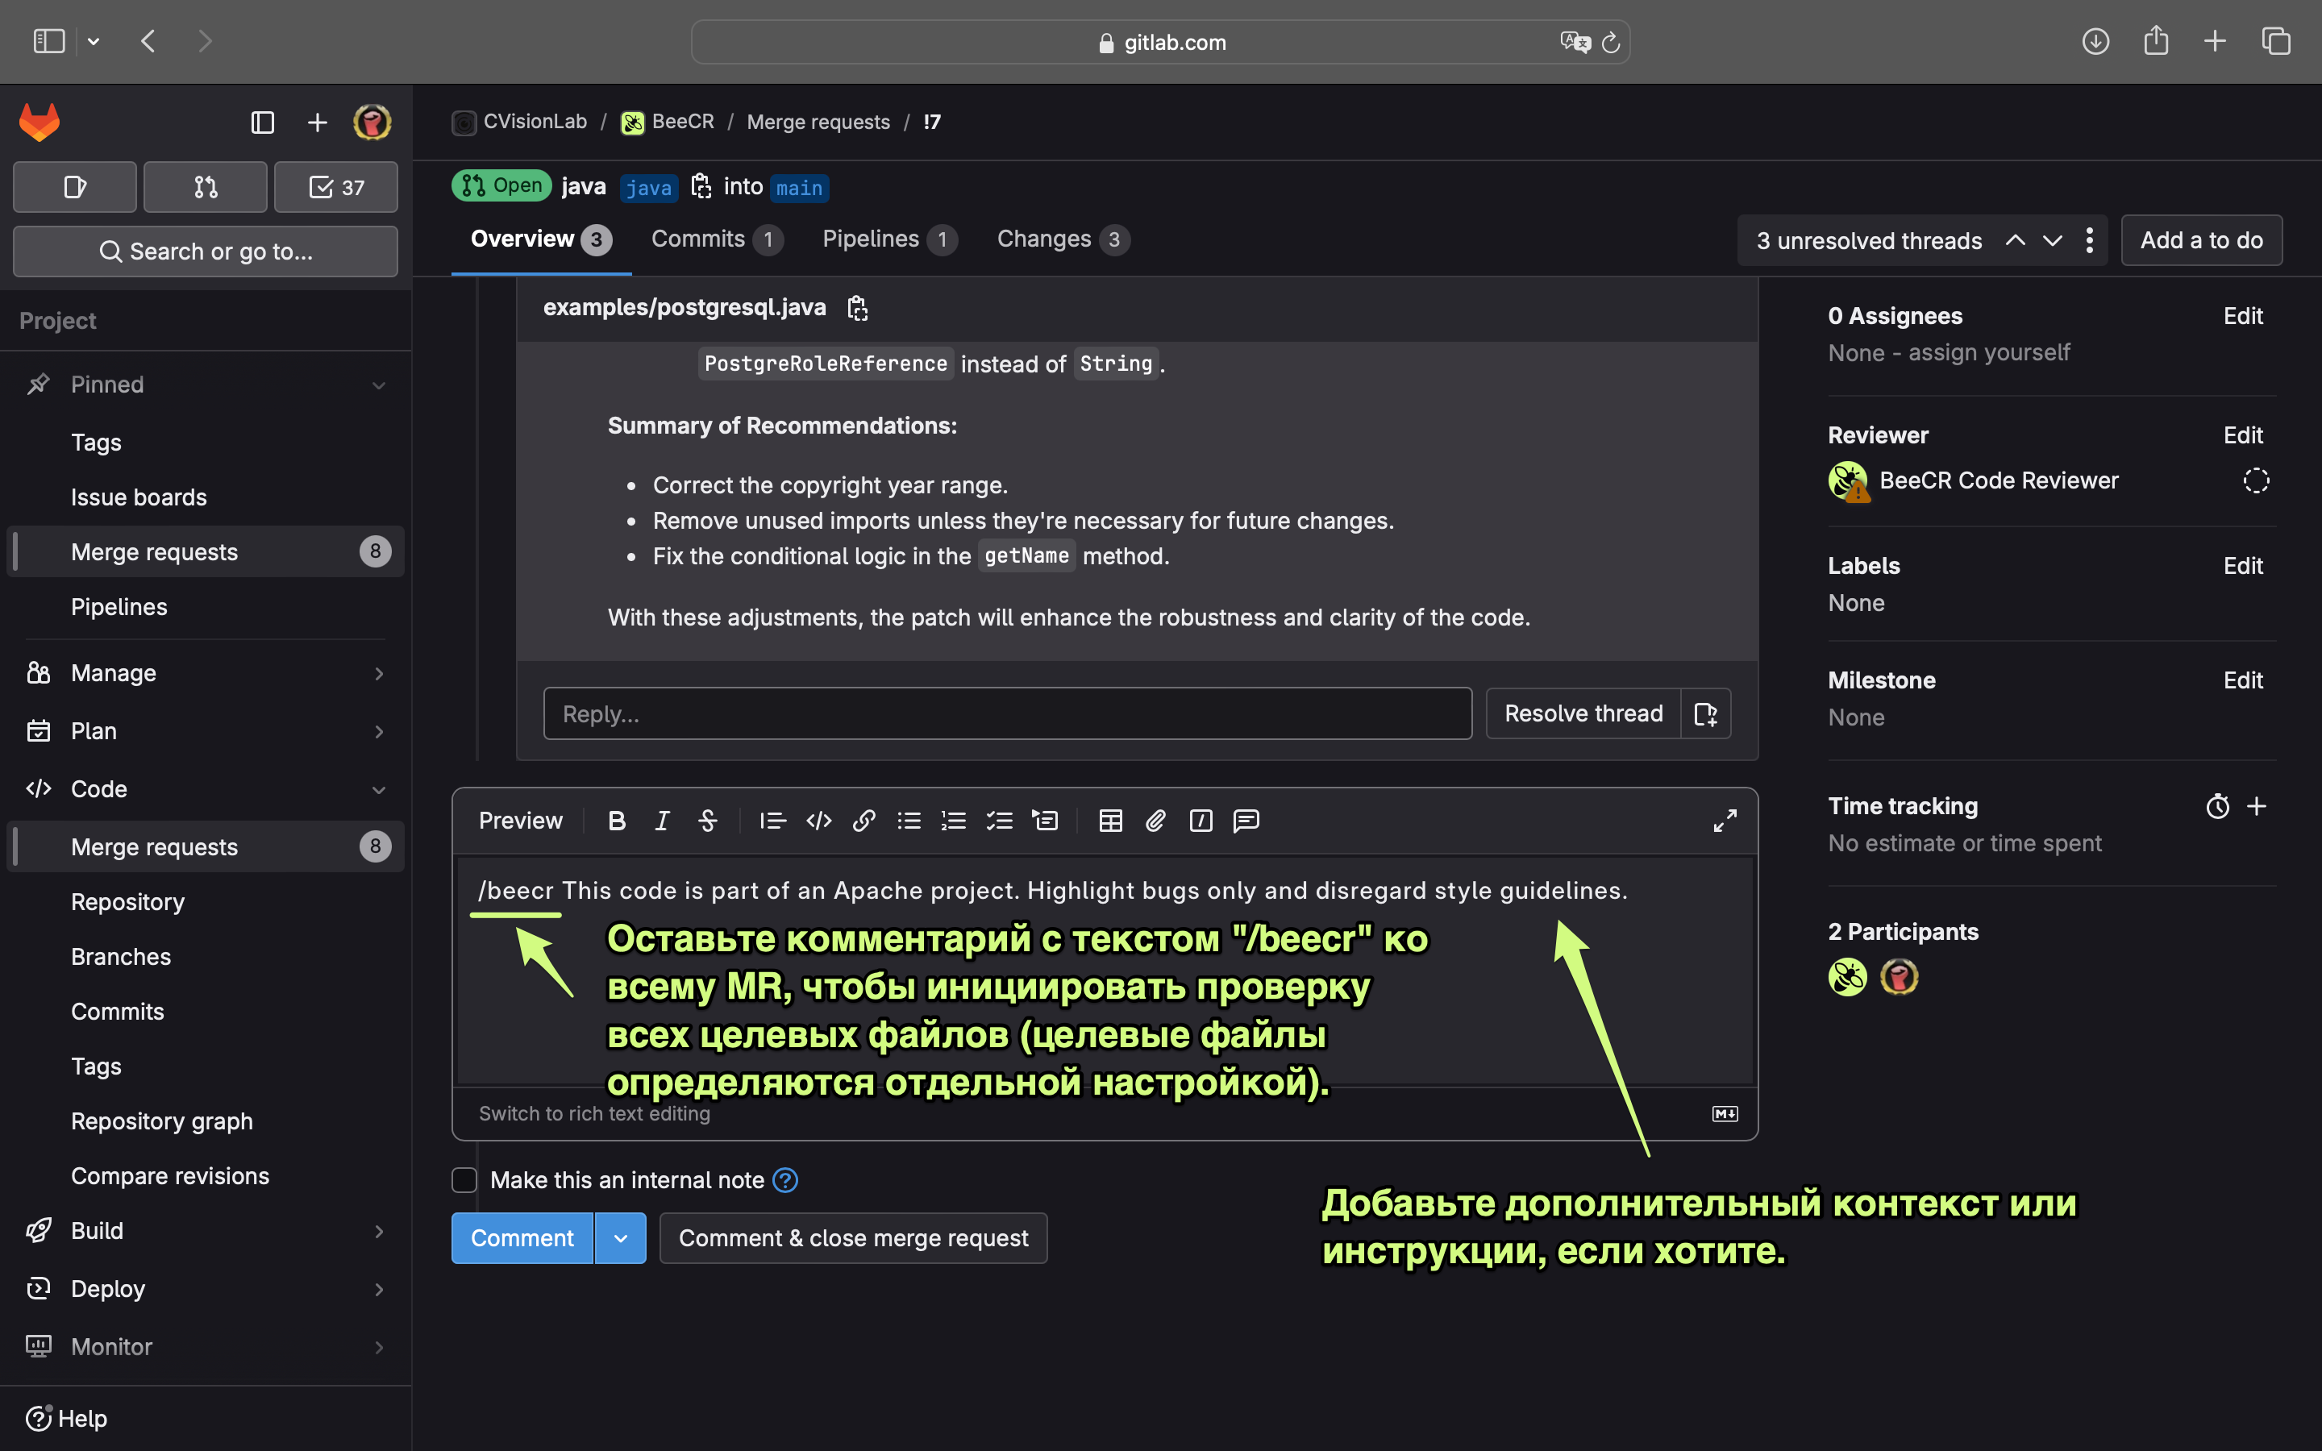Toggle the comment Preview mode

(520, 821)
